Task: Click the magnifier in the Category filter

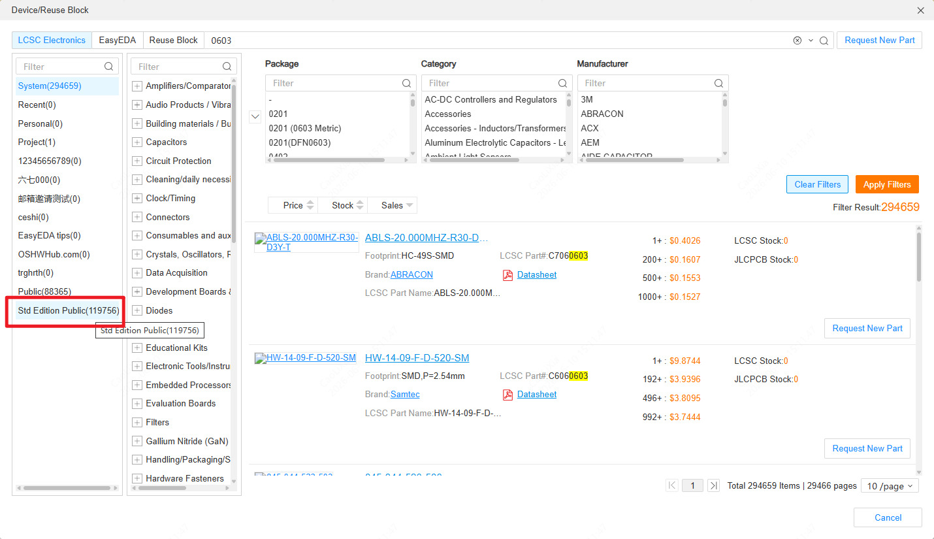Action: coord(562,83)
